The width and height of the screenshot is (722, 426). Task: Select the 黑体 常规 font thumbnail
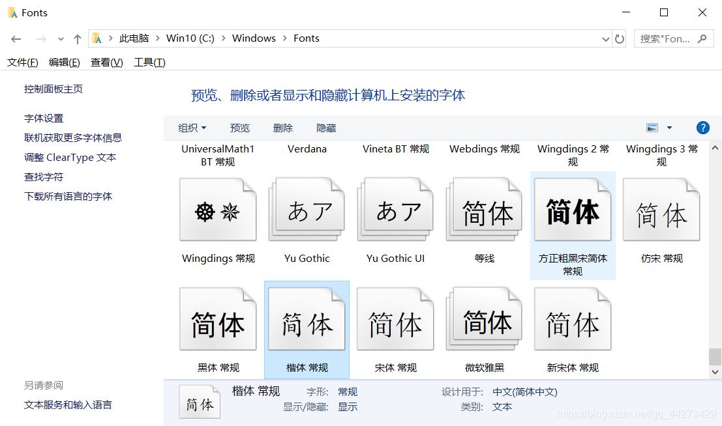click(218, 318)
